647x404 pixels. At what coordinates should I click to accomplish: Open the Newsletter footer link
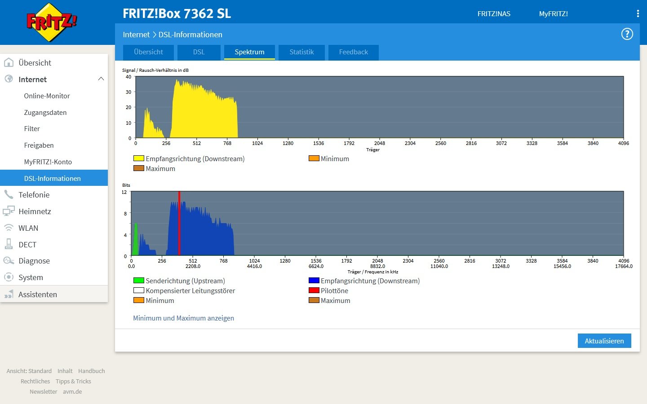[43, 391]
